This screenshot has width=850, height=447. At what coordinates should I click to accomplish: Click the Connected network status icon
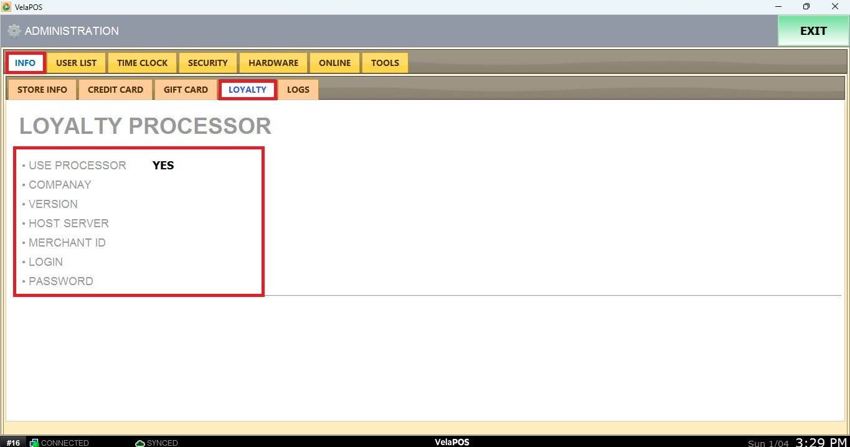[x=34, y=443]
